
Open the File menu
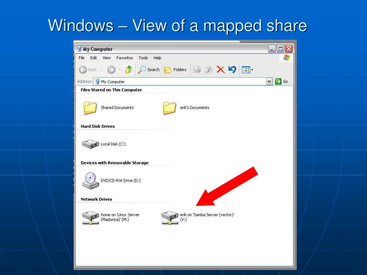click(x=81, y=58)
